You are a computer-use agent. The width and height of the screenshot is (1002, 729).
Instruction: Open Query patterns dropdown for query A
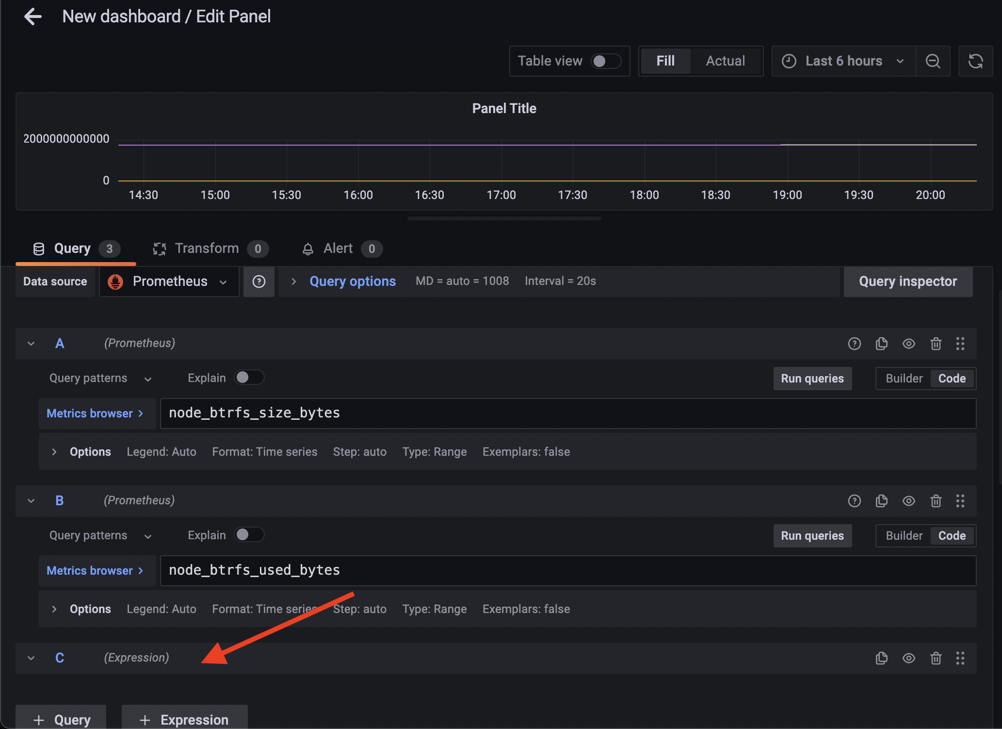pyautogui.click(x=148, y=378)
